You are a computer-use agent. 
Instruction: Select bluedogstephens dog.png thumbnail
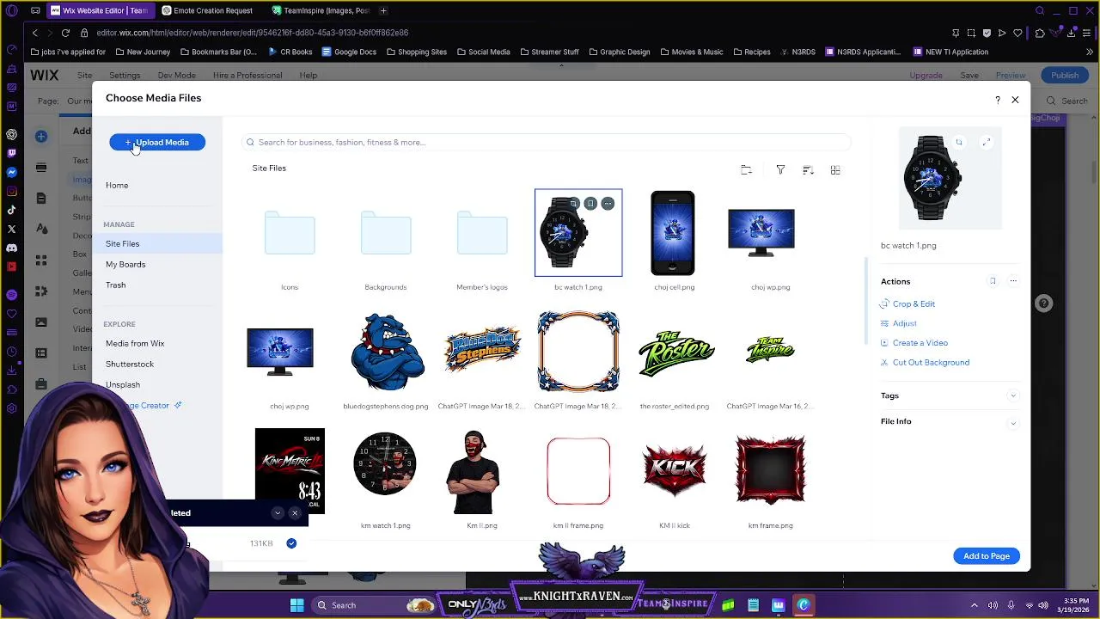386,352
